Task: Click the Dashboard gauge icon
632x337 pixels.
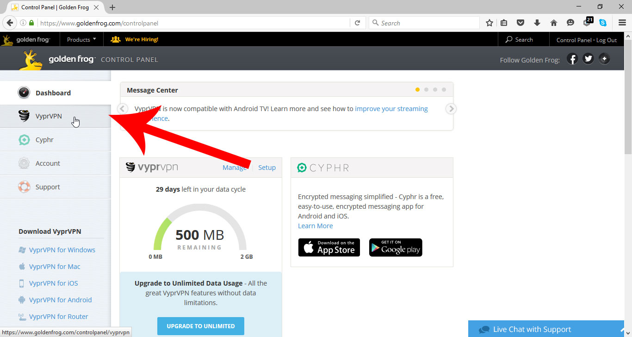Action: coord(24,93)
